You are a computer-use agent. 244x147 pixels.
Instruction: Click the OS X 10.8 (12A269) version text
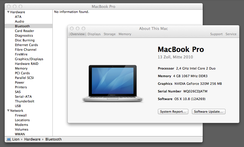pos(190,99)
